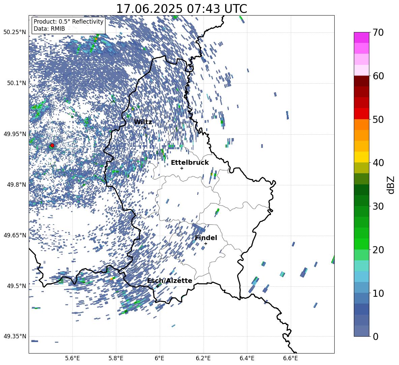
Task: Click the 40 tick on the colorbar
Action: pos(378,163)
